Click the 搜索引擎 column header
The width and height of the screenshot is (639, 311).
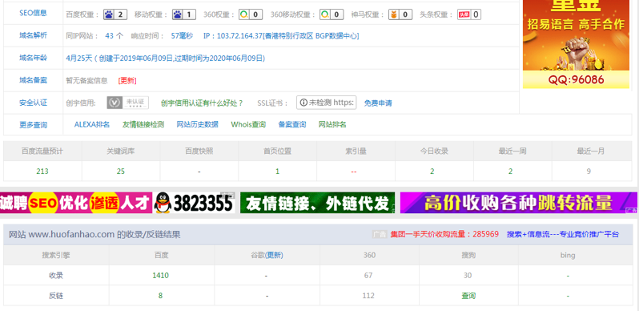(56, 255)
